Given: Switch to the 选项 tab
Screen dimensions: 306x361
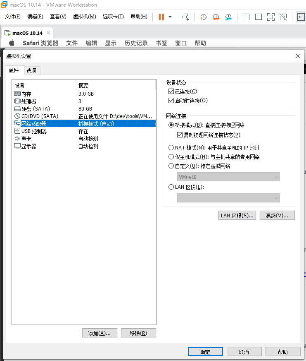Looking at the screenshot, I should click(x=31, y=70).
